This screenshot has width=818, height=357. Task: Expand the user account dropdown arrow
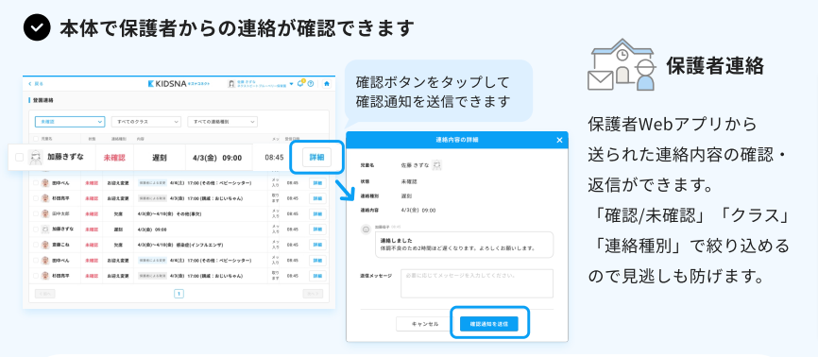pos(292,83)
